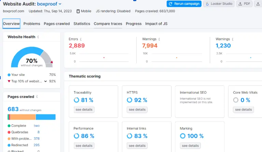Open the boxproof project dropdown

coord(49,4)
